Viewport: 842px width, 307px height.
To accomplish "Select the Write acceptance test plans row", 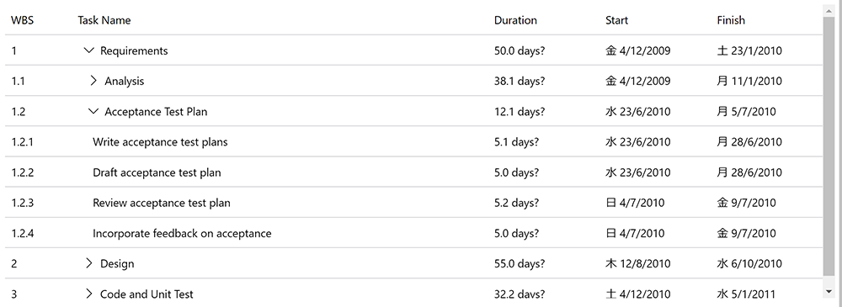I will [413, 141].
